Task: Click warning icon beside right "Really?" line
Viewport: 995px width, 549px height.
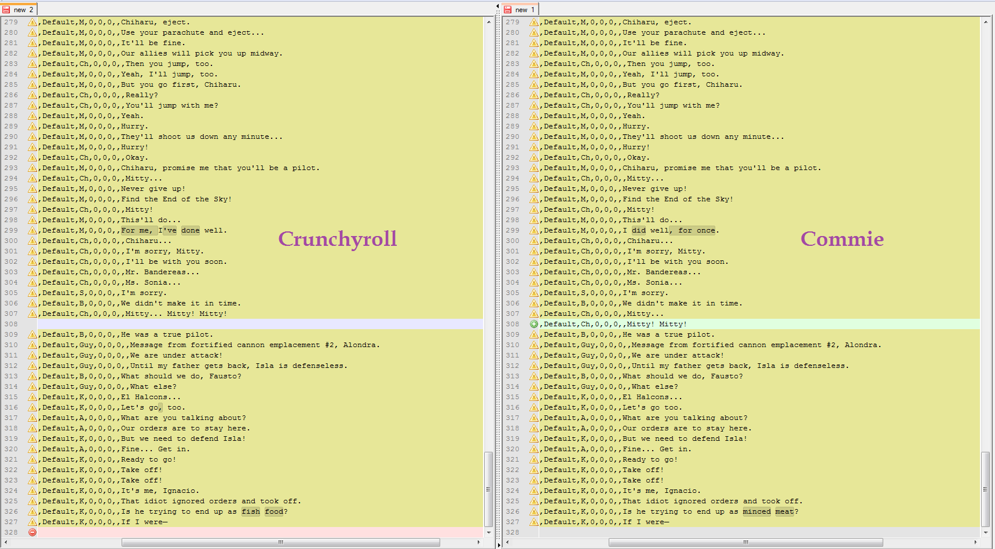Action: [534, 95]
